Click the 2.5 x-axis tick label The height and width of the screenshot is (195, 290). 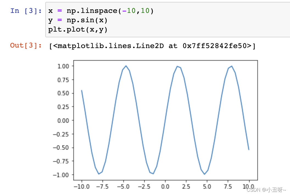pos(186,186)
